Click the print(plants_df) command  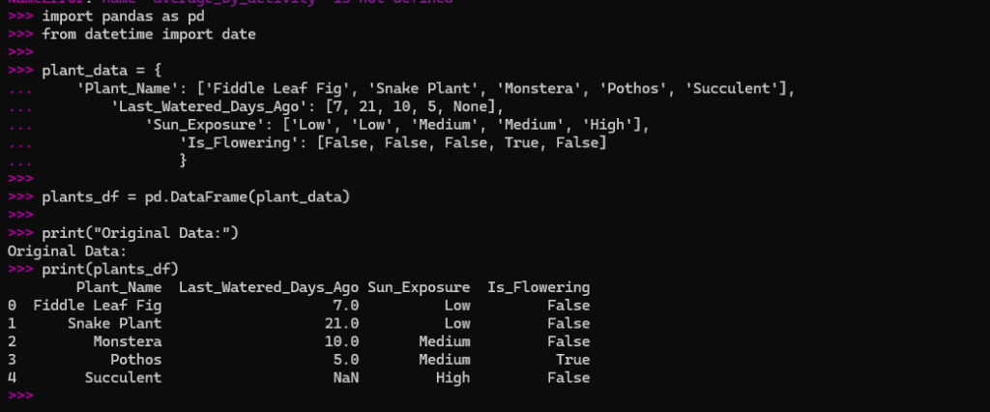click(110, 269)
